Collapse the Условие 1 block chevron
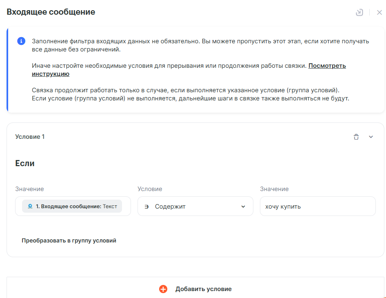This screenshot has width=386, height=298. point(371,137)
